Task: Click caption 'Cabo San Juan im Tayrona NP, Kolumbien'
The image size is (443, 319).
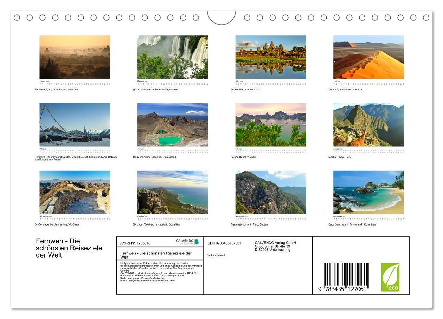Action: pyautogui.click(x=352, y=224)
